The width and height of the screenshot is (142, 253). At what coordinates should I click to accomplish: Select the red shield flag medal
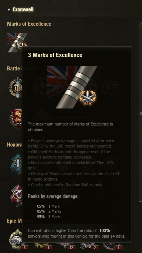[x=16, y=119]
